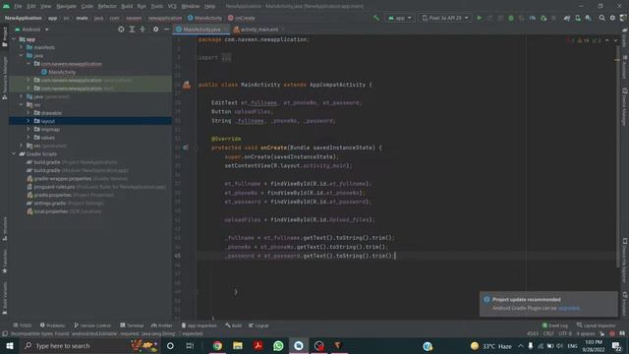629x354 pixels.
Task: Collapse the app module tree node
Action: pos(15,39)
